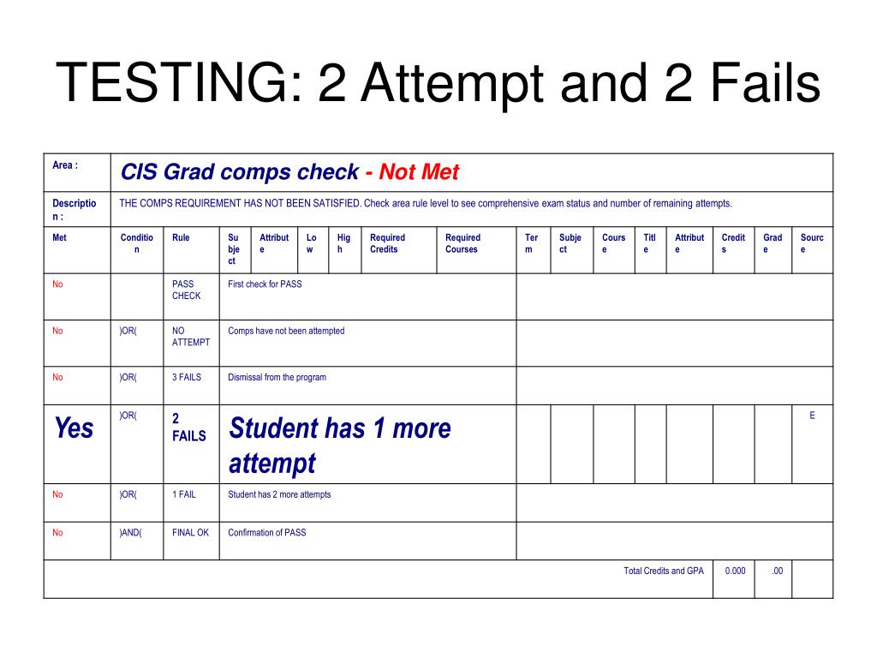Click 'Dismissal from the program' description
This screenshot has width=877, height=658.
click(x=277, y=377)
